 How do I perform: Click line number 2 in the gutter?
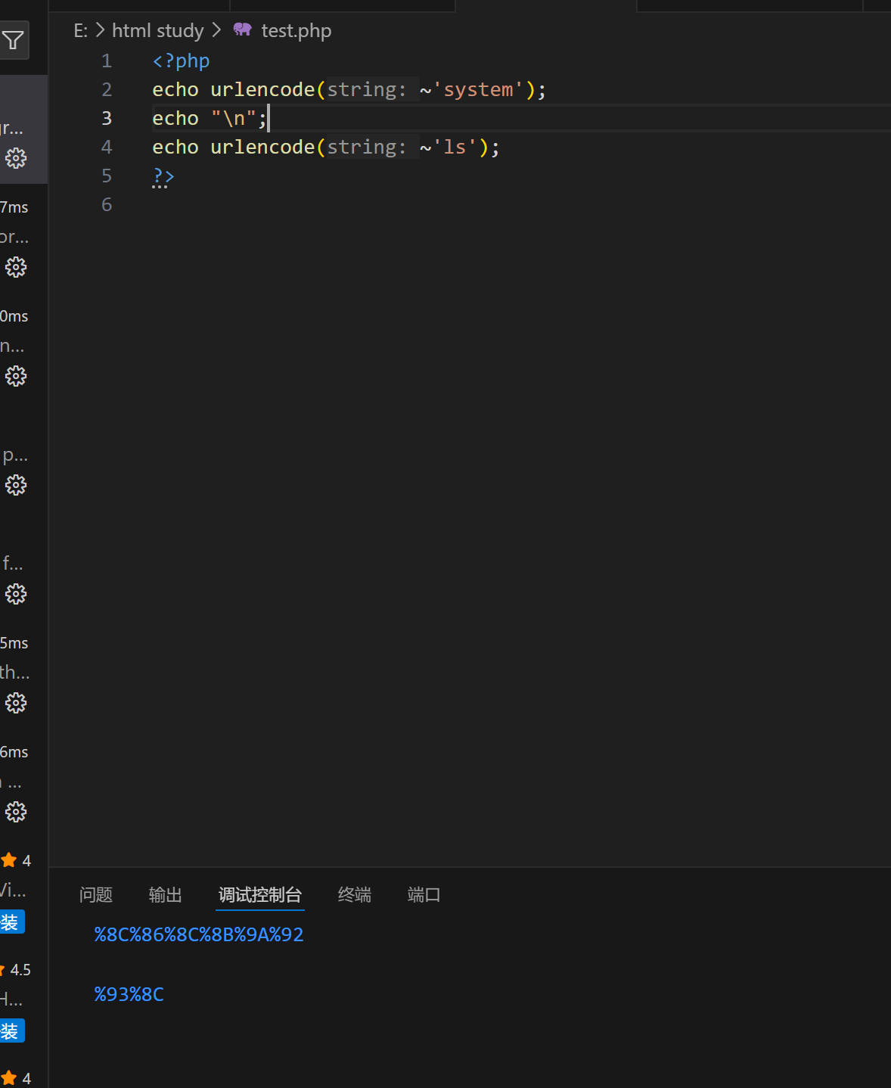point(107,89)
